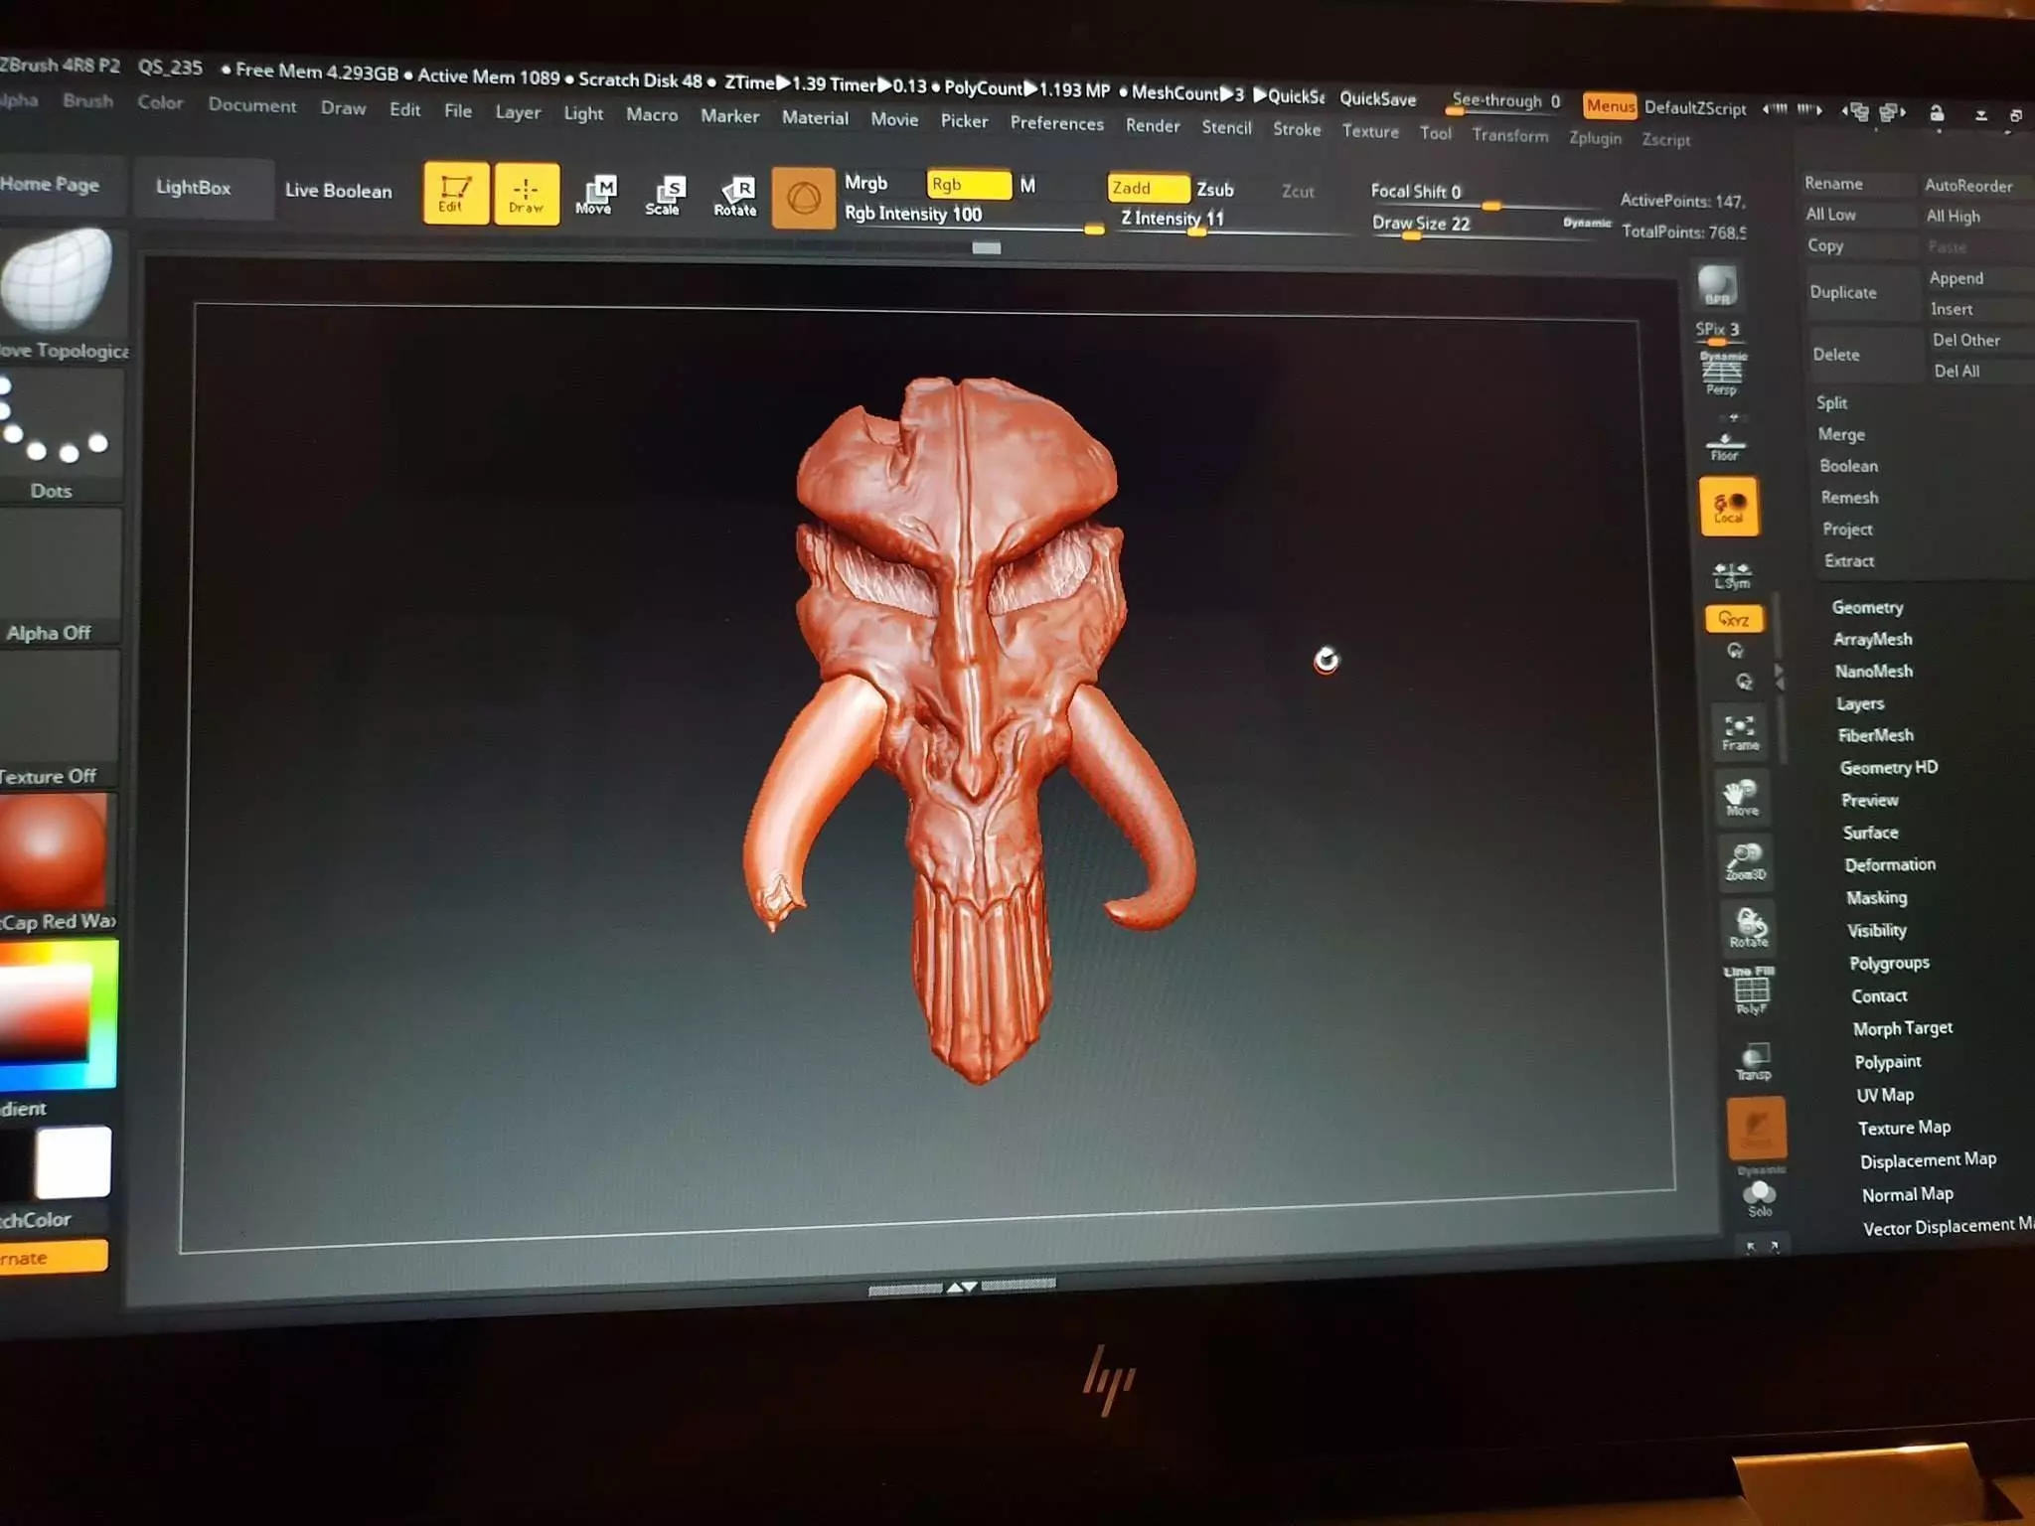Expand the Deformation subpalette
The image size is (2035, 1526).
[x=1890, y=864]
